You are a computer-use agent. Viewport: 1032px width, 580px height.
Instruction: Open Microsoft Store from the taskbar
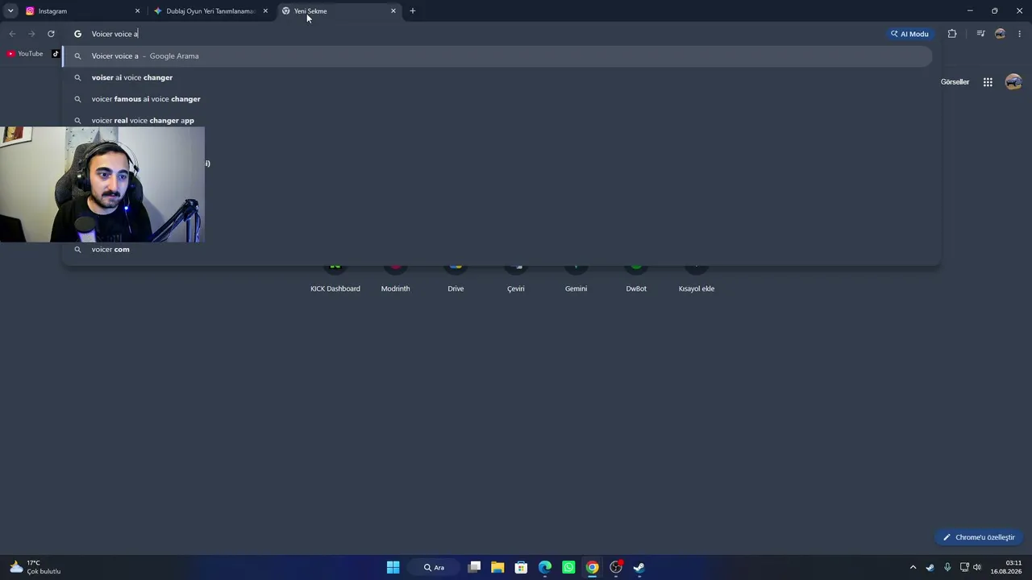[521, 567]
